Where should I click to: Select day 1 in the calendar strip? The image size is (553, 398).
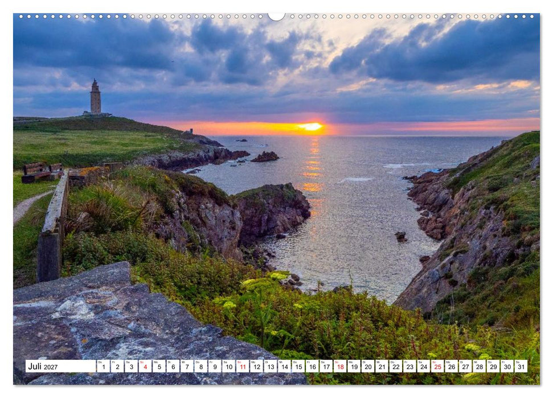point(103,366)
